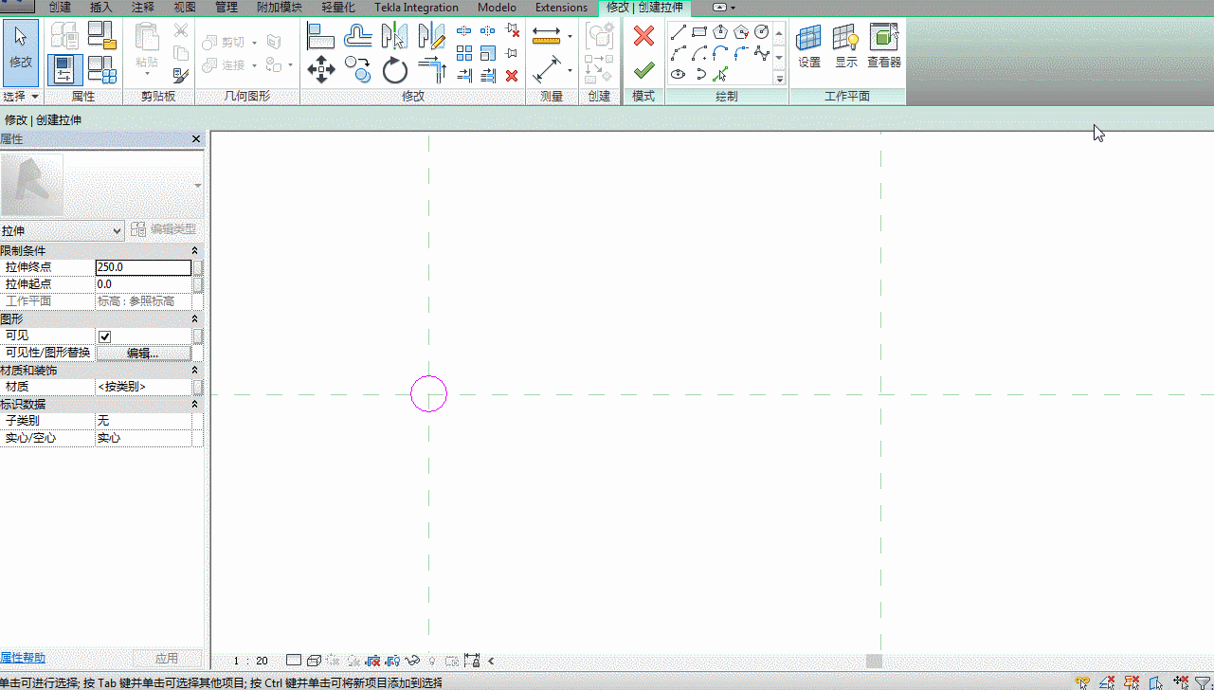Click the green checkmark finish edit mode
This screenshot has width=1214, height=690.
coord(643,70)
